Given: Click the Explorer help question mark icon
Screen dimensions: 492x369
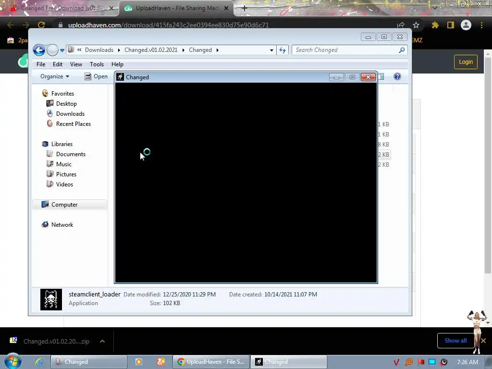Looking at the screenshot, I should coord(397,76).
